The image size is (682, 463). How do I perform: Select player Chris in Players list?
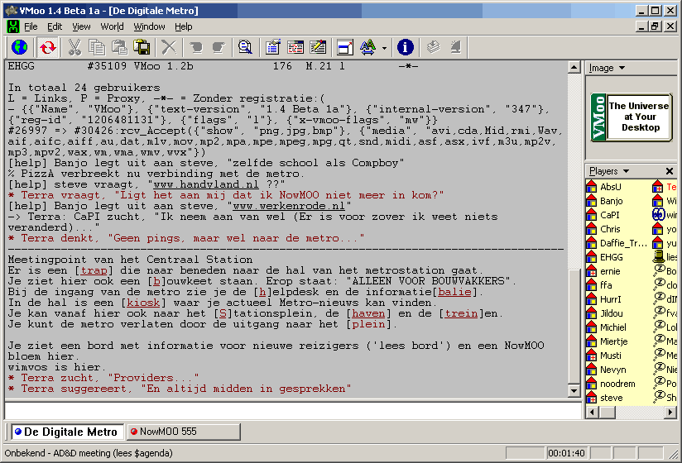click(610, 229)
